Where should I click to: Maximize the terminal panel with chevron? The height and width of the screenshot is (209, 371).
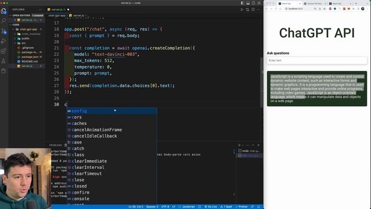[x=253, y=145]
